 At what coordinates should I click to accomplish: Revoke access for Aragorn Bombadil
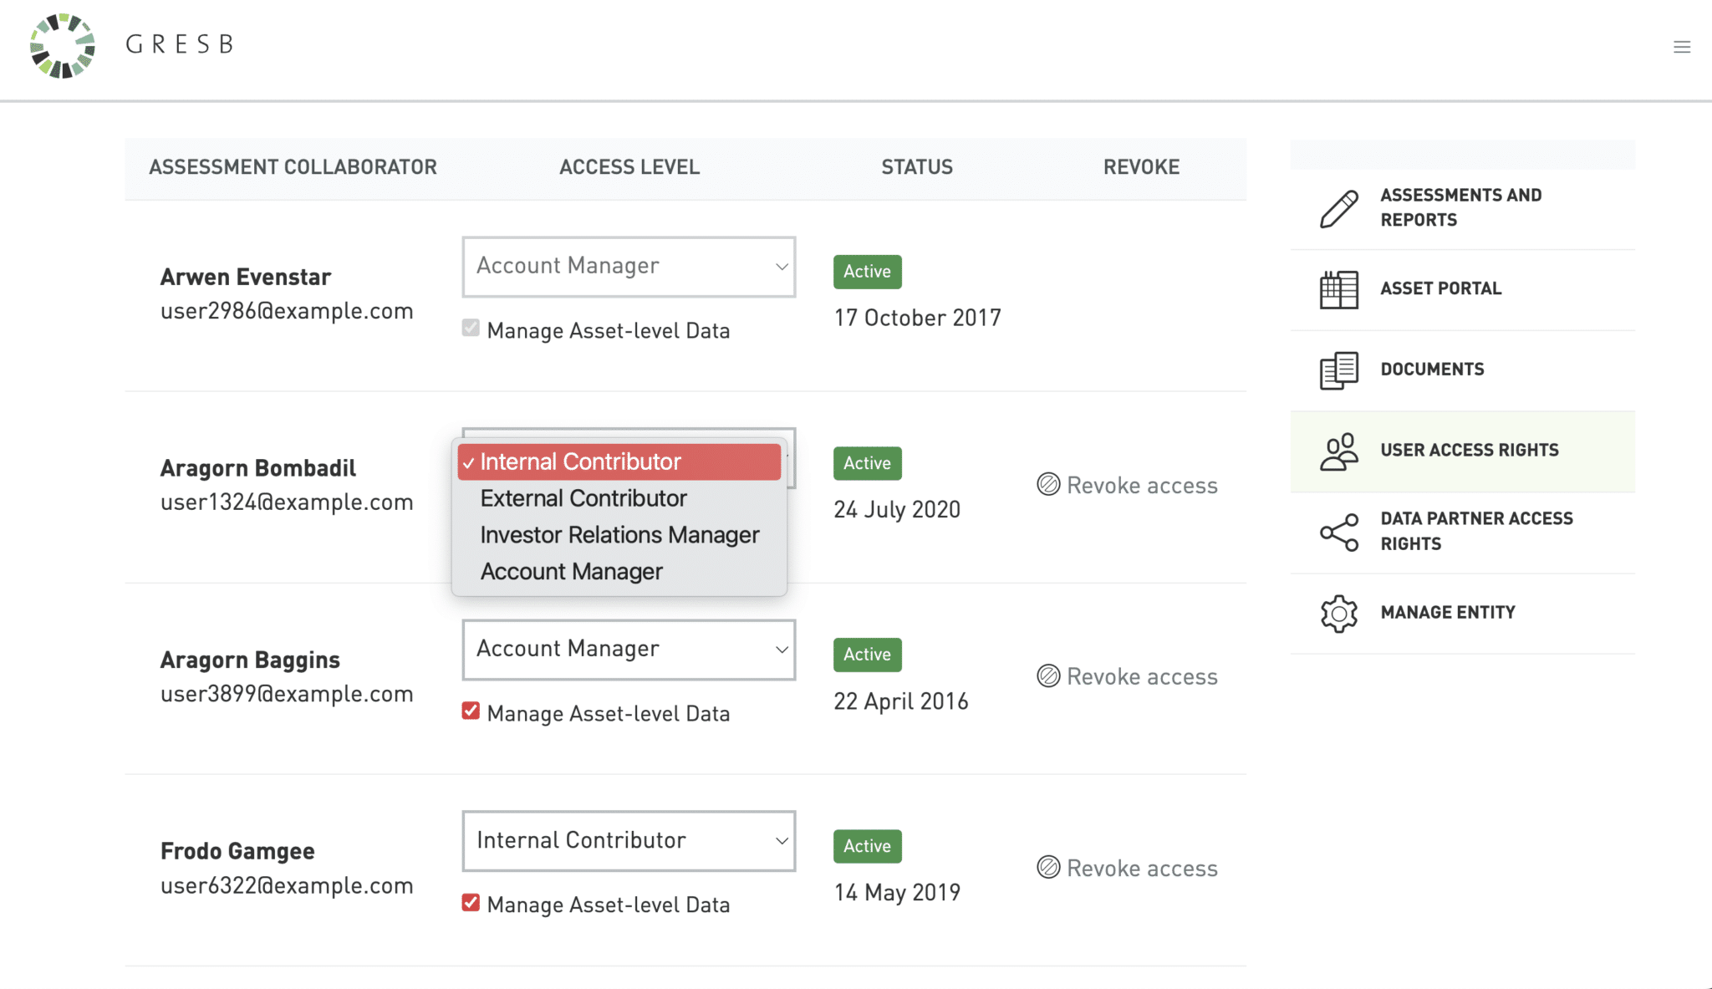coord(1127,485)
